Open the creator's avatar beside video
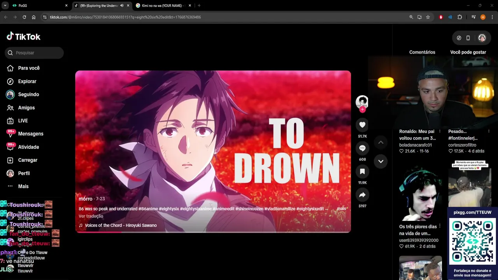The height and width of the screenshot is (280, 498). (x=362, y=101)
